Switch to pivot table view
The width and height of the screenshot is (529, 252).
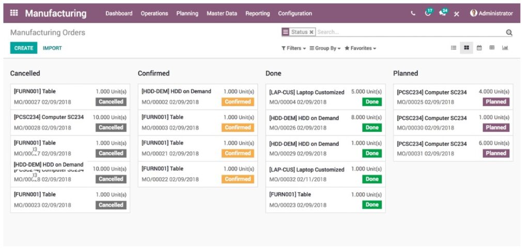[x=492, y=48]
